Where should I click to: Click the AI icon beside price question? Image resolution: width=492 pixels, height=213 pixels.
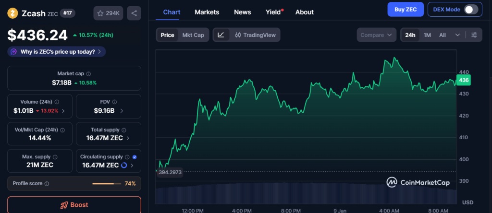tap(13, 52)
